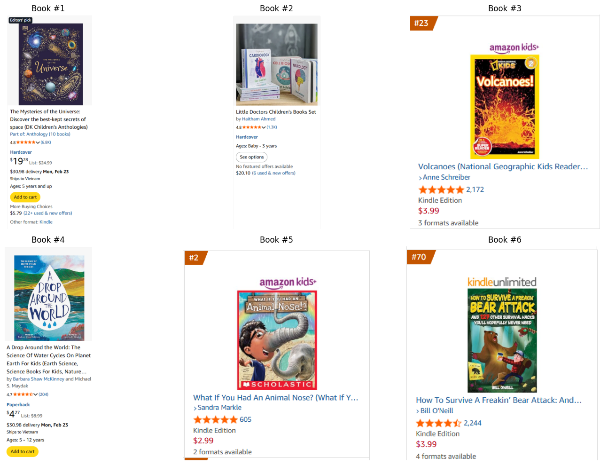Open the Bill O'Neill author link
This screenshot has width=608, height=465.
437,410
